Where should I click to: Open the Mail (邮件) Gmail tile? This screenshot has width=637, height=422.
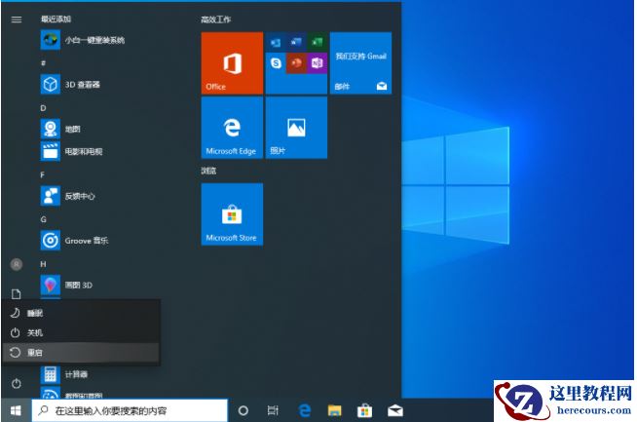(x=360, y=63)
